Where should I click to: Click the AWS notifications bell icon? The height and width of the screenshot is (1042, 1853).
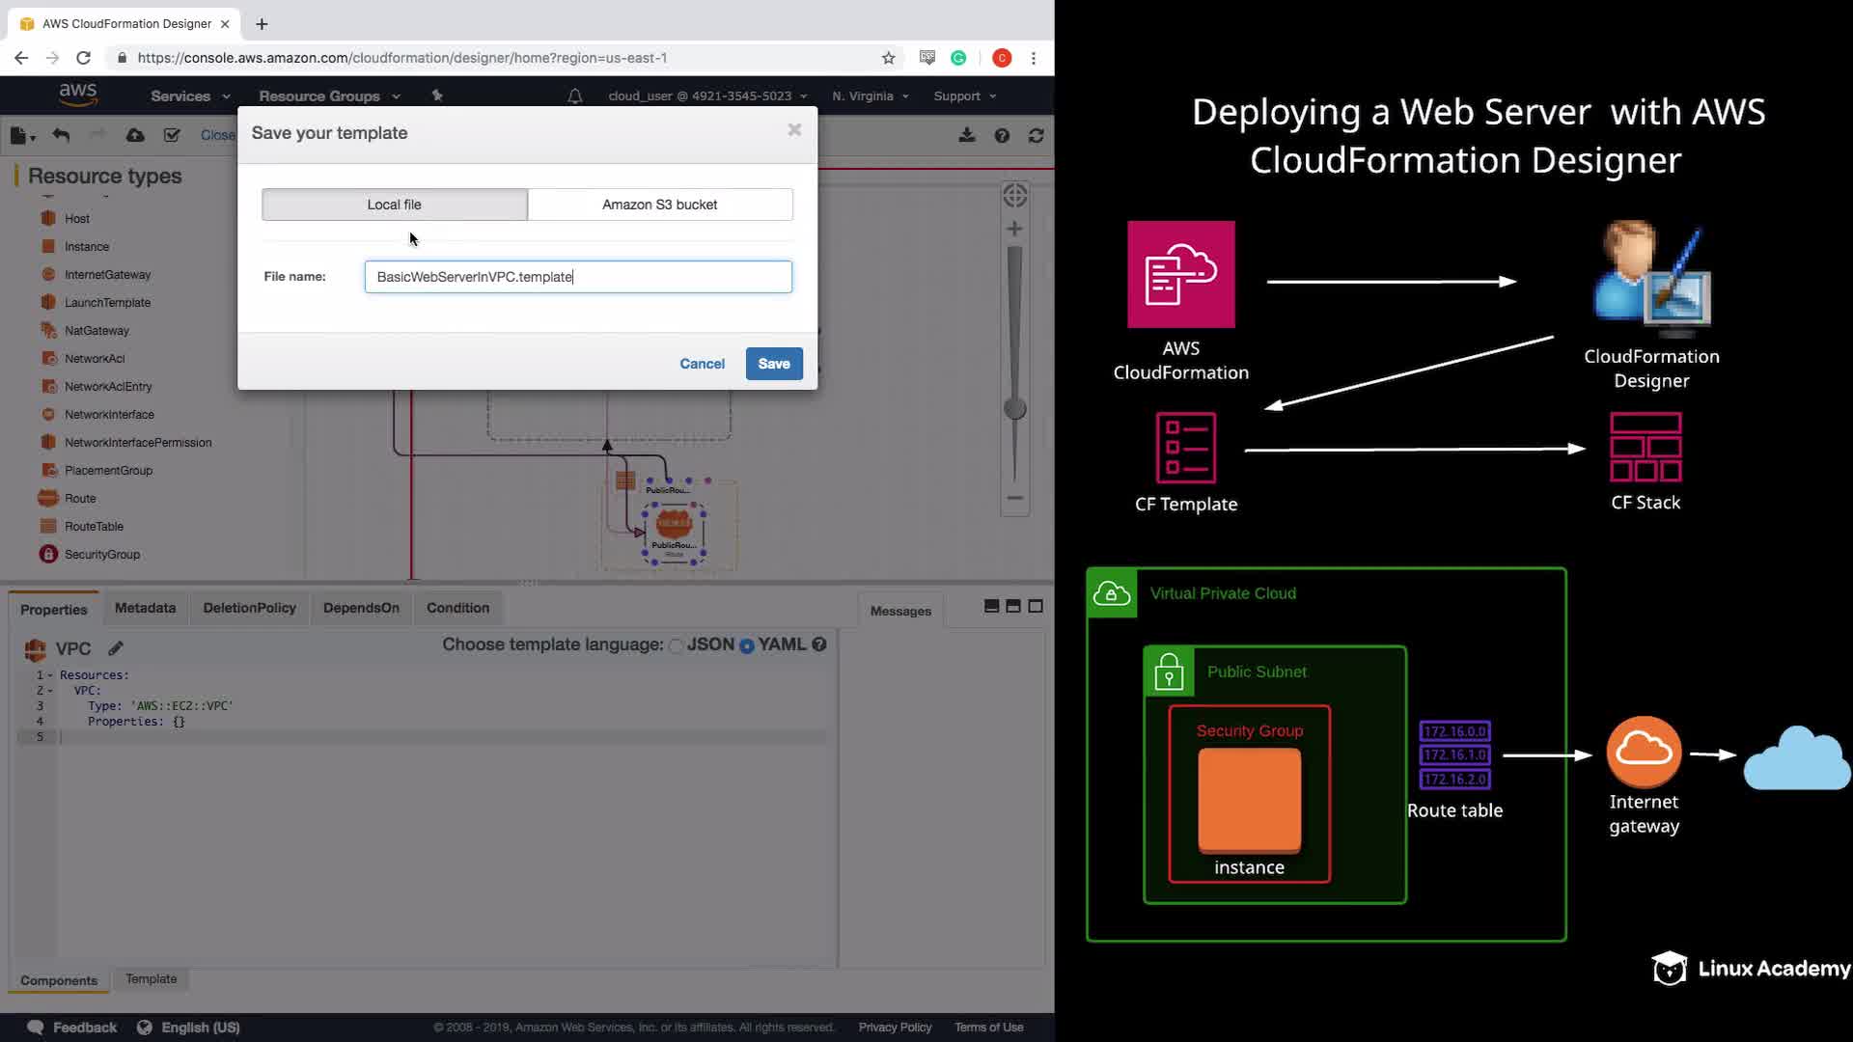pos(574,96)
